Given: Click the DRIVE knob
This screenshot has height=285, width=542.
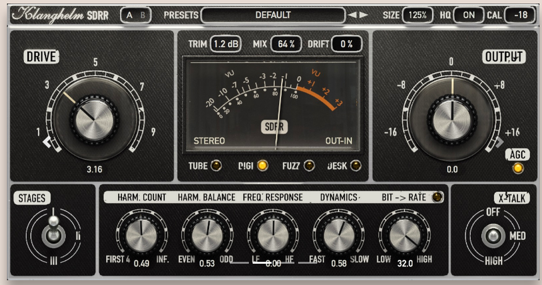Looking at the screenshot, I should click(95, 120).
